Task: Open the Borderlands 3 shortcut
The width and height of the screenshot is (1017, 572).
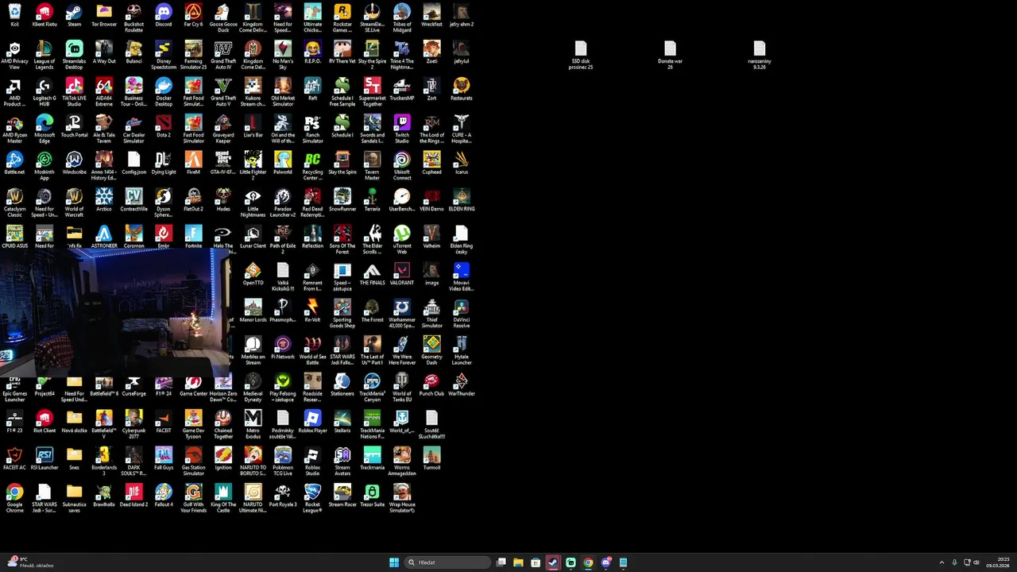Action: [104, 462]
